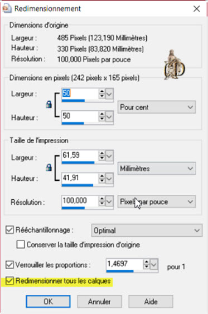Screen dimensions: 208x314
Task: Click the pixel dimensions aspect lock icon
Action: point(49,105)
